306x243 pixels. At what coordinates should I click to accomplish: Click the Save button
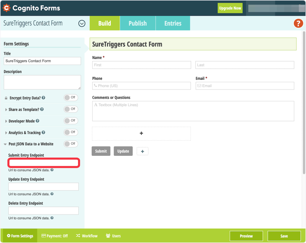(284, 236)
